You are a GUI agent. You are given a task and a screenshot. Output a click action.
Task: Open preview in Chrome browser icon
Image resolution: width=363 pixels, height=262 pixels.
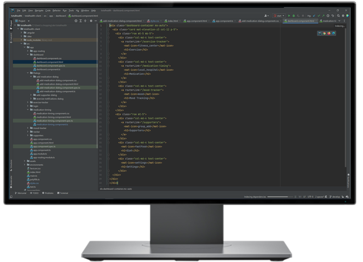[324, 33]
